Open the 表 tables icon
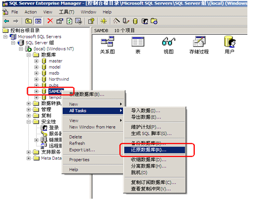Viewport: 259px width, 201px height. pyautogui.click(x=138, y=42)
